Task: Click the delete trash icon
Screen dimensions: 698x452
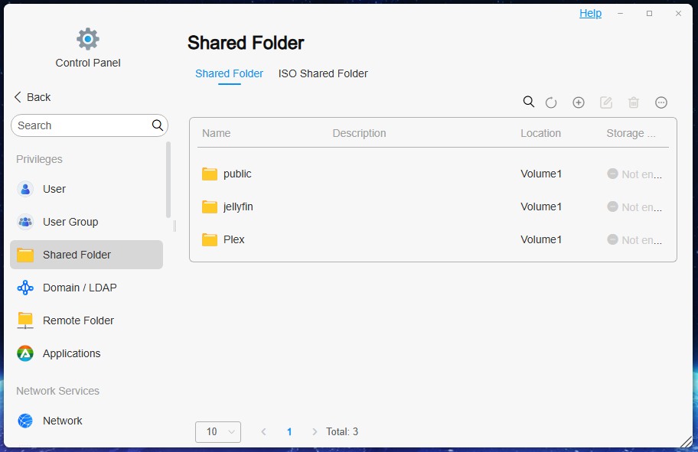Action: coord(634,102)
